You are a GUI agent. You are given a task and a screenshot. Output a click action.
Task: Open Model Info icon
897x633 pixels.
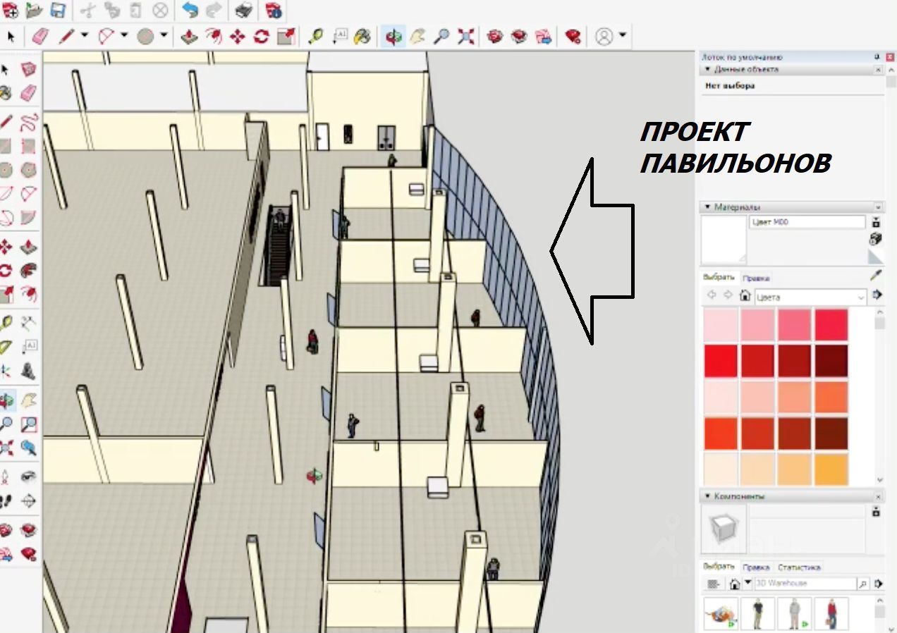(274, 10)
